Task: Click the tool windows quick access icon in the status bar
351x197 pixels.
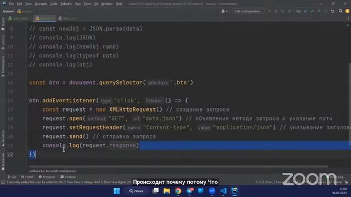Action: click(x=3, y=182)
